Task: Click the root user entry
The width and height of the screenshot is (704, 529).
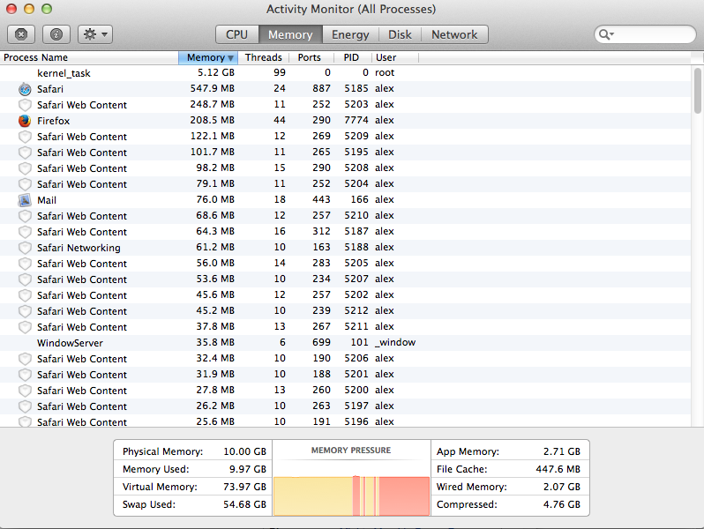Action: (385, 72)
